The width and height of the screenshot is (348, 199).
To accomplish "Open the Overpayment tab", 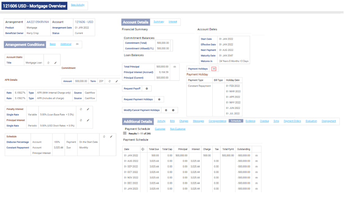I will point(329,121).
